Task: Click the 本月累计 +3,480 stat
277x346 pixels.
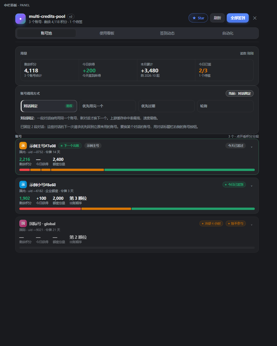Action: [x=166, y=70]
